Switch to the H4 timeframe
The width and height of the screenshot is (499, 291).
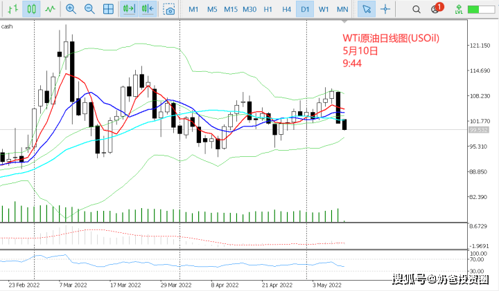coord(286,9)
